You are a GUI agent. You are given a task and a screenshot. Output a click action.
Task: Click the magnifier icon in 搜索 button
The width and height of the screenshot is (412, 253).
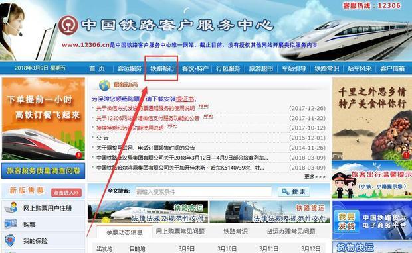(285, 191)
